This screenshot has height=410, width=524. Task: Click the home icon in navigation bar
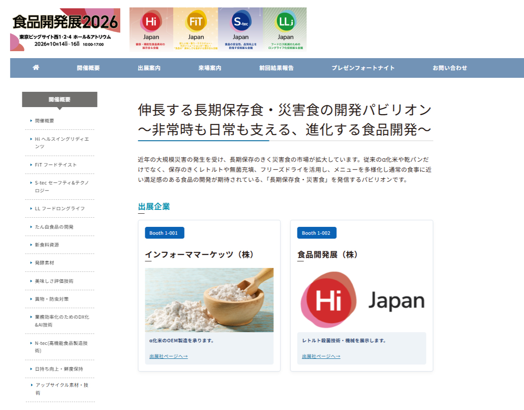coord(36,68)
